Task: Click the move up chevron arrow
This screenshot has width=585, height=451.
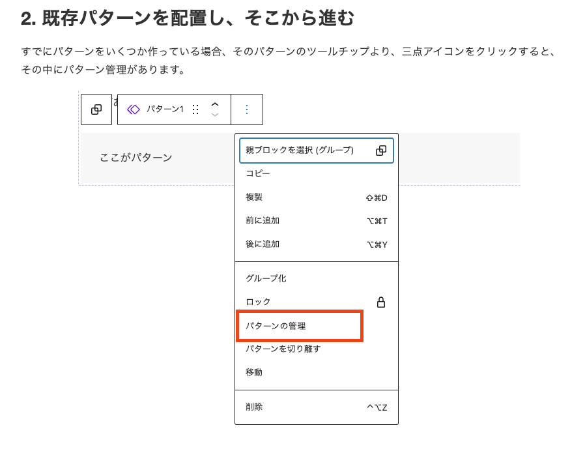Action: [215, 104]
